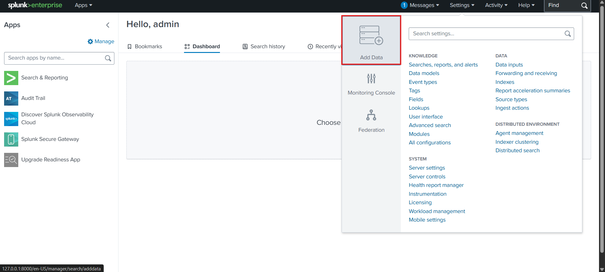The height and width of the screenshot is (272, 605).
Task: Expand the Help dropdown
Action: [x=527, y=5]
